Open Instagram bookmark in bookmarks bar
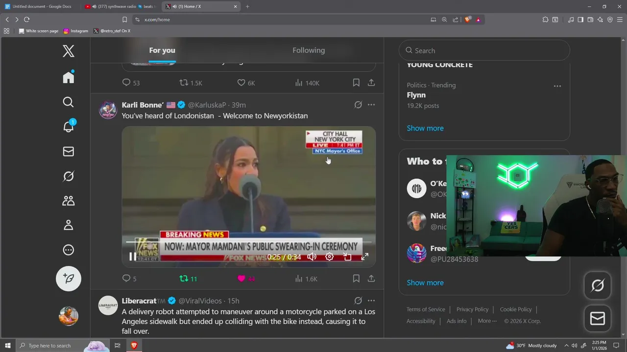Image resolution: width=627 pixels, height=352 pixels. tap(76, 31)
